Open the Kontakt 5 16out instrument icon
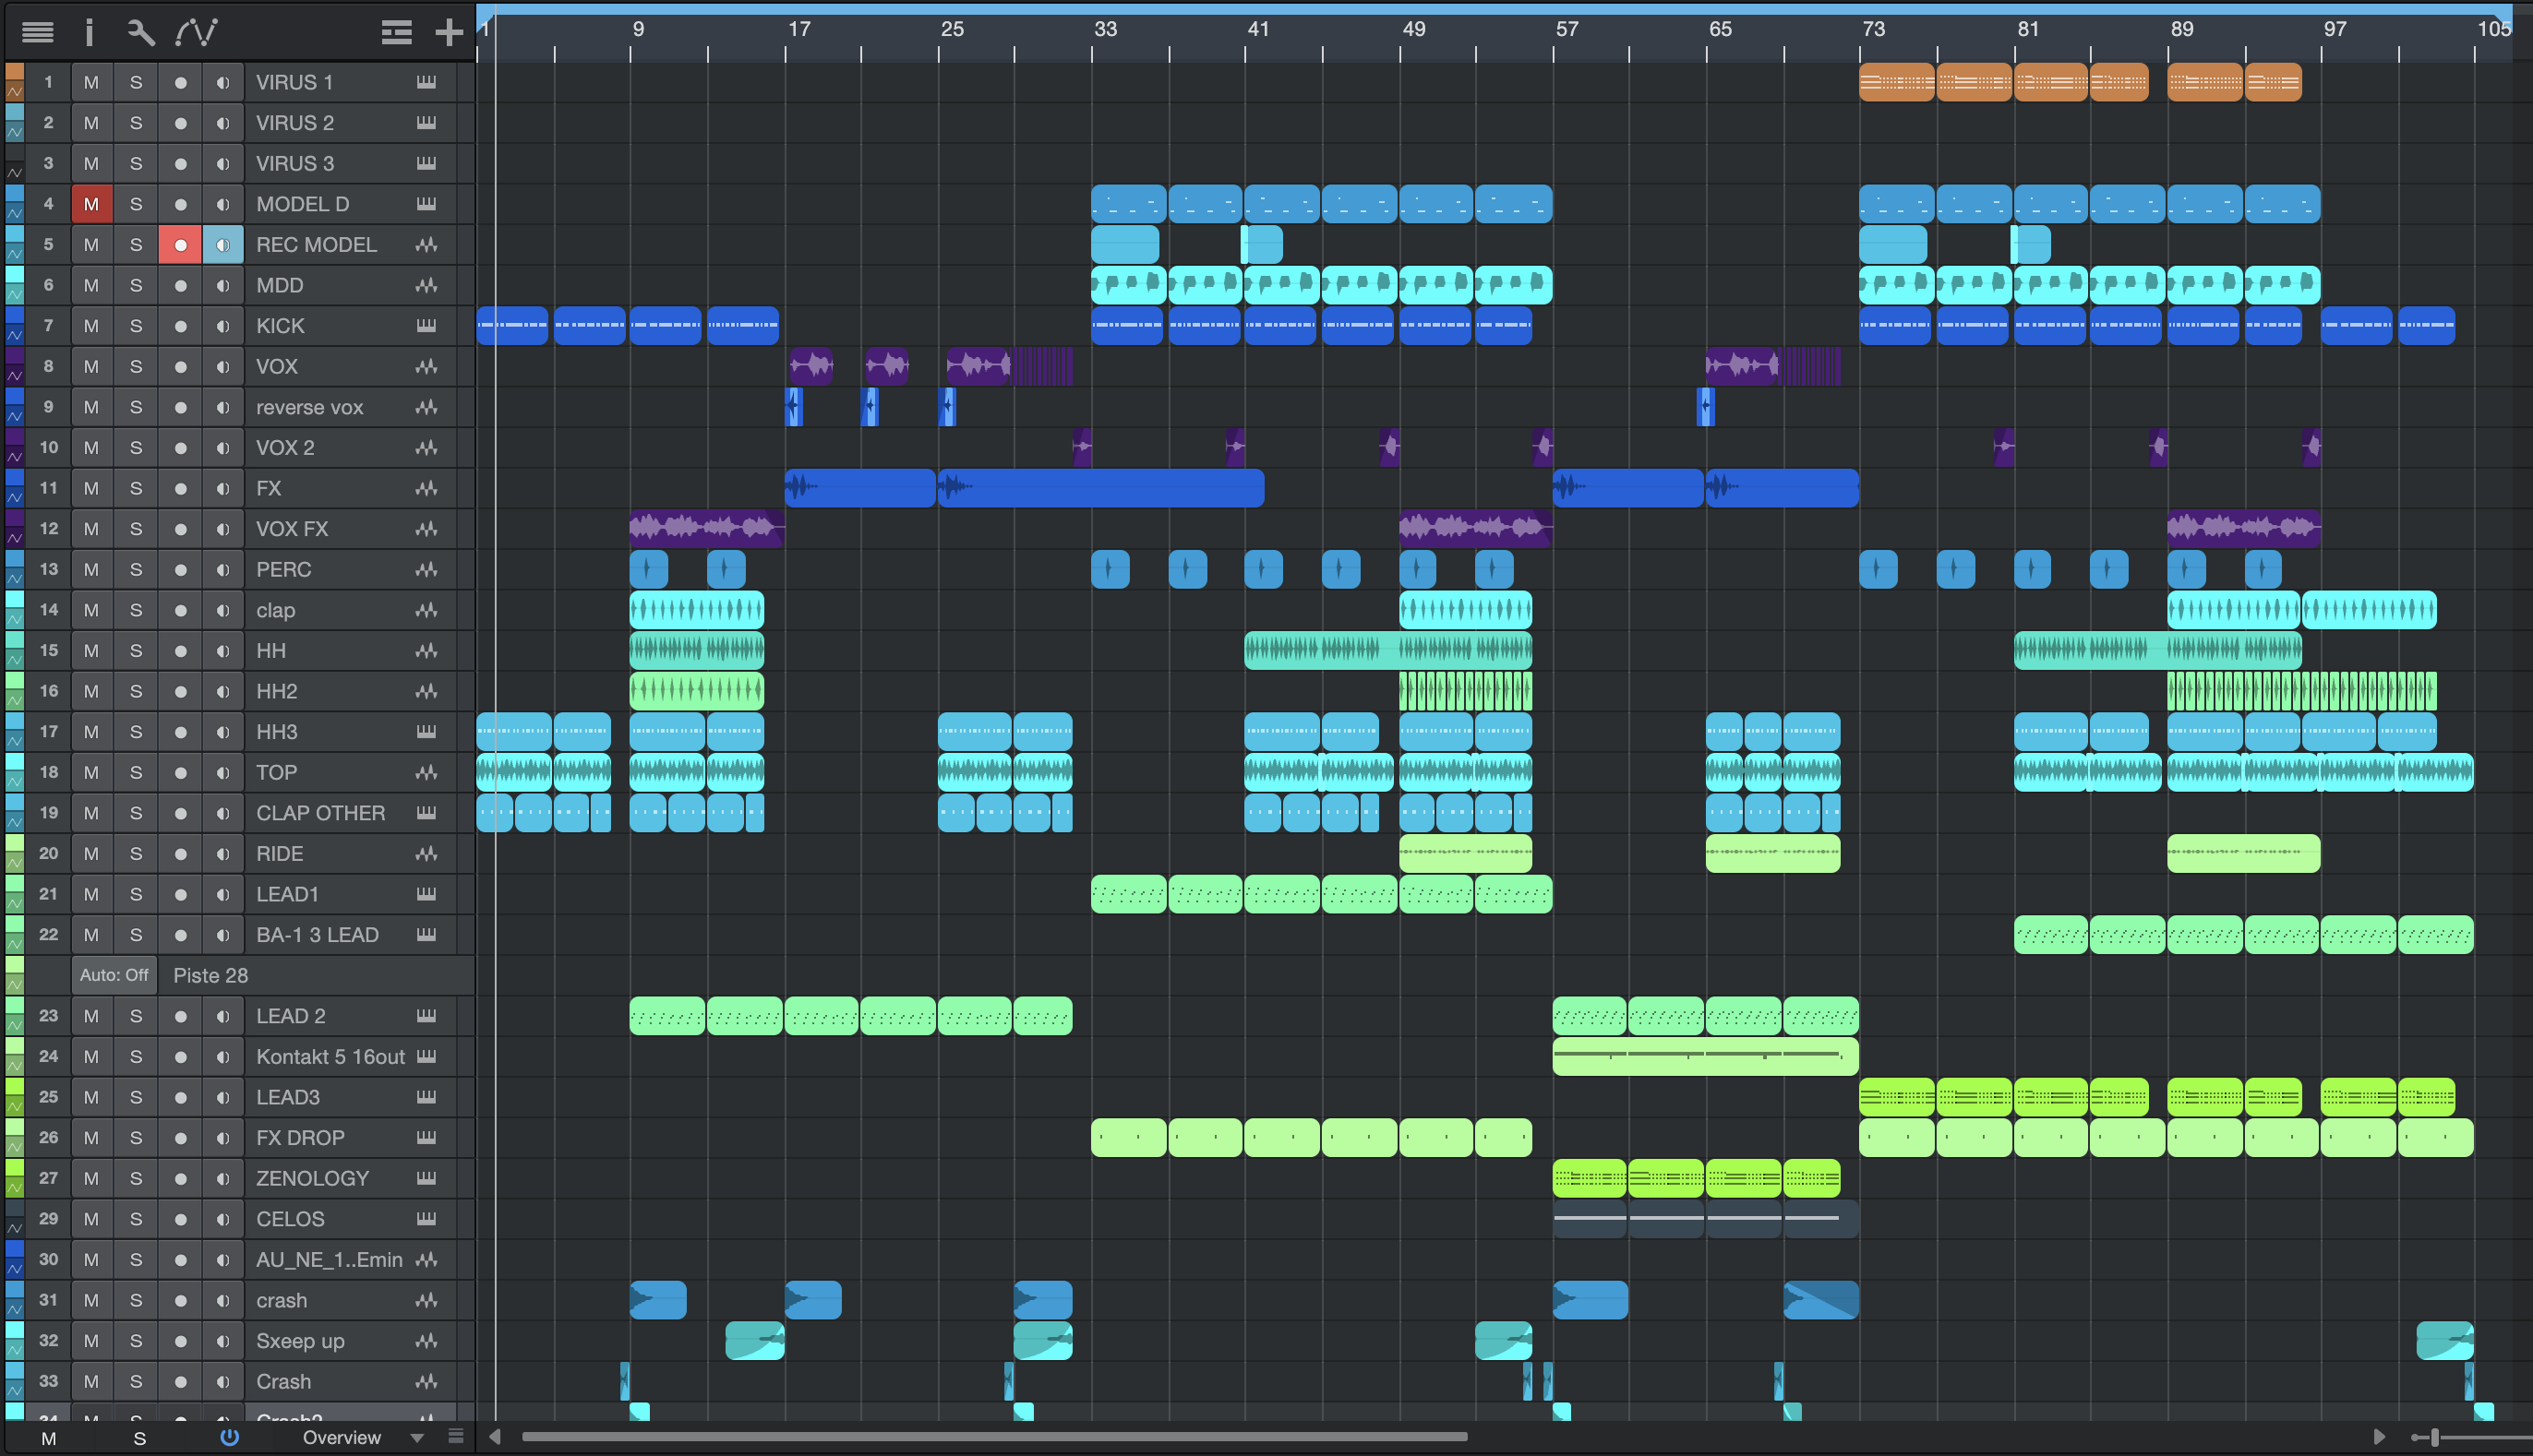 (426, 1057)
